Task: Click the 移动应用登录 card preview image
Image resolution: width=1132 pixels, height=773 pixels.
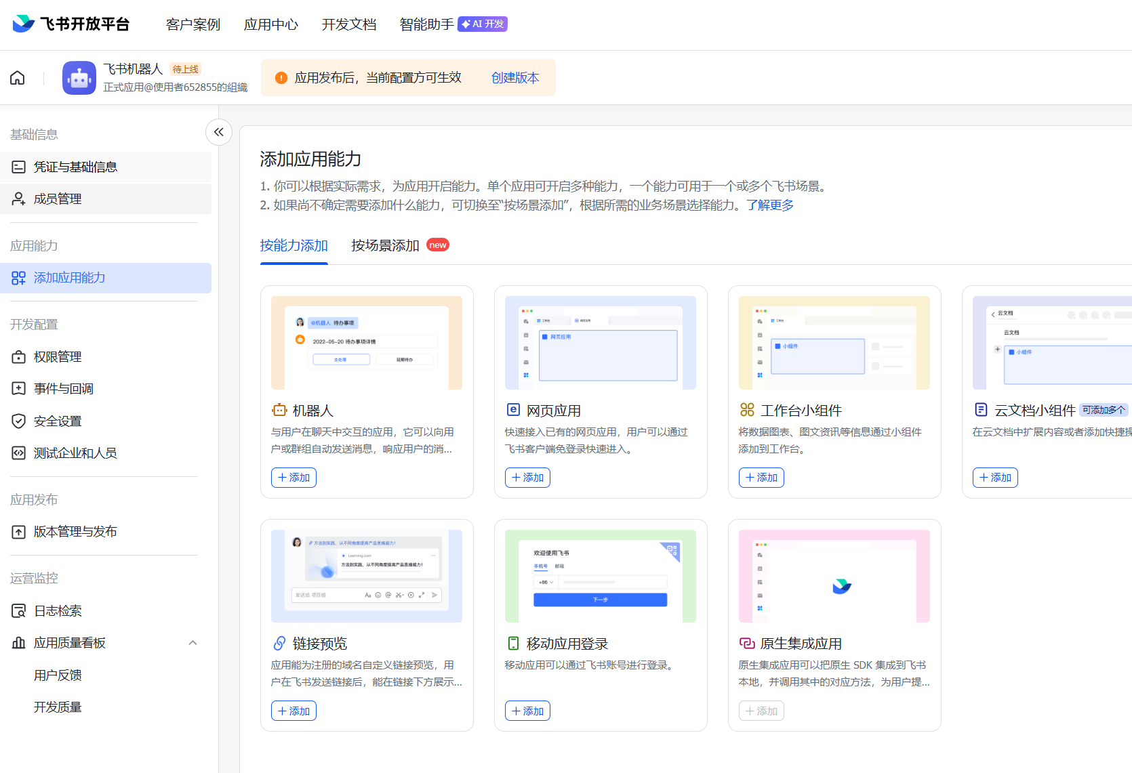Action: (601, 576)
